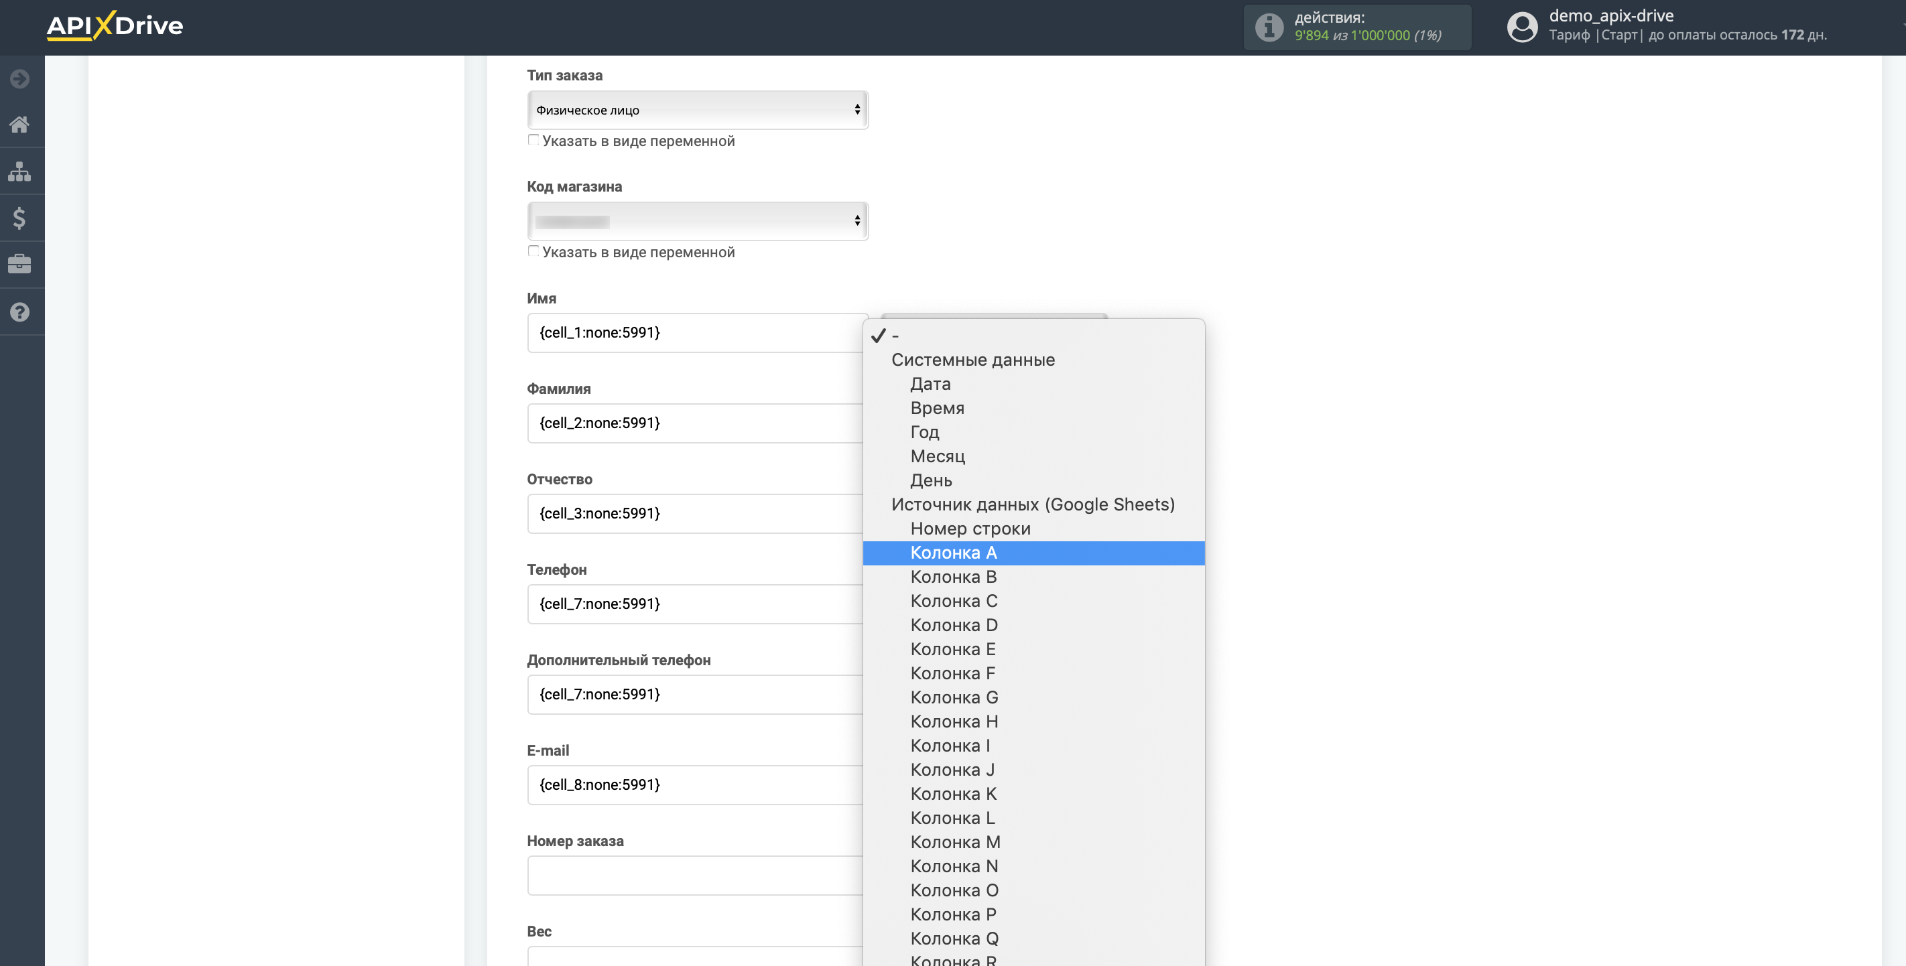Image resolution: width=1906 pixels, height=966 pixels.
Task: Open the briefcase services icon
Action: pyautogui.click(x=20, y=264)
